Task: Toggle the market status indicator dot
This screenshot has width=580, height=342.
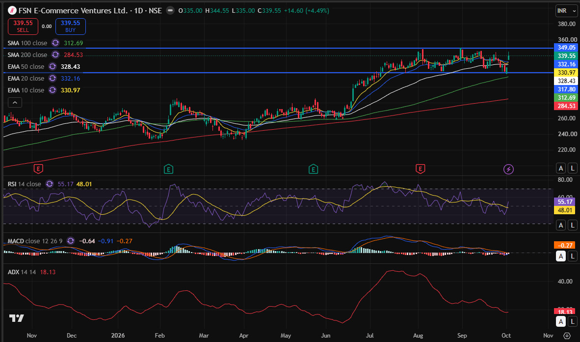Action: coord(170,10)
